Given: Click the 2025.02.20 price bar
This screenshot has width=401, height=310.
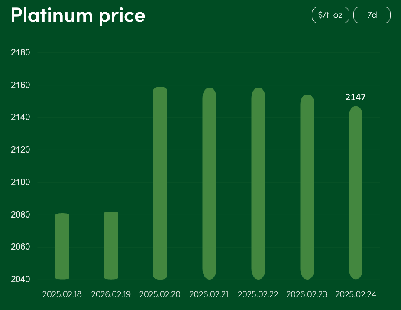Looking at the screenshot, I should point(160,183).
